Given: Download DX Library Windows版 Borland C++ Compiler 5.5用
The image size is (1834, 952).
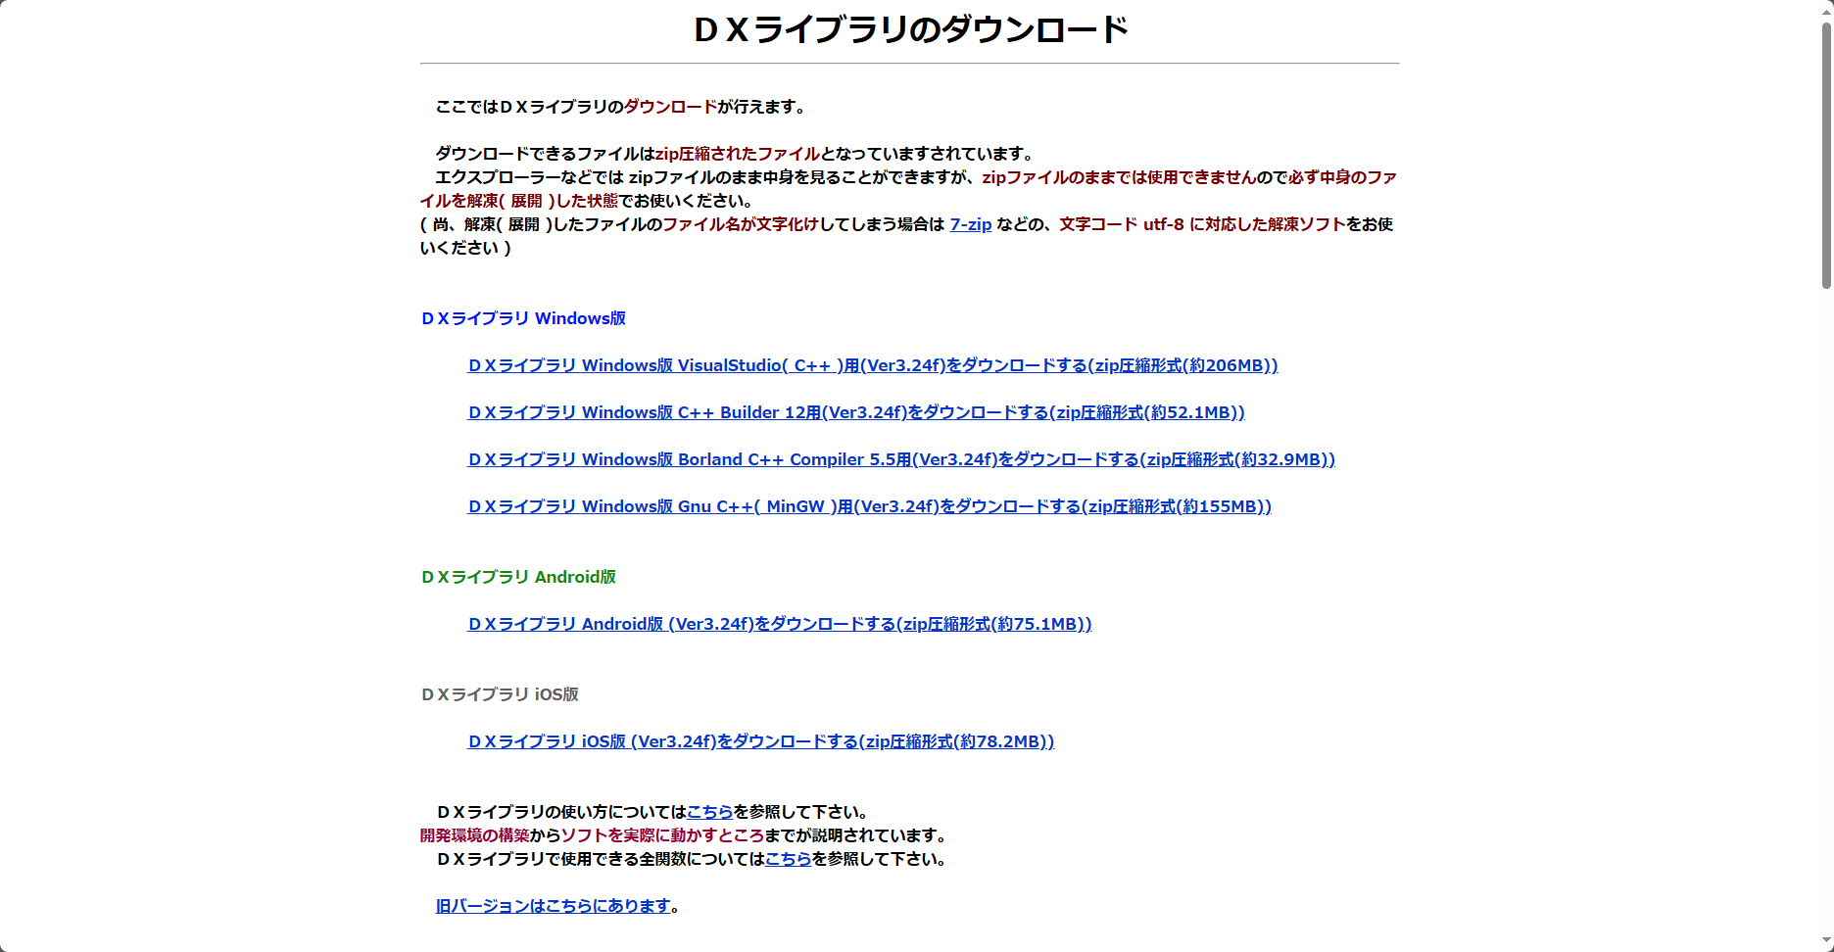Looking at the screenshot, I should point(900,459).
